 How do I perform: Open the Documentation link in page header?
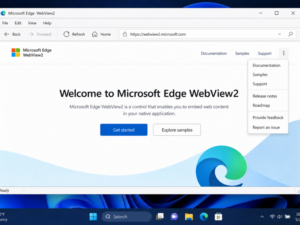[x=214, y=53]
